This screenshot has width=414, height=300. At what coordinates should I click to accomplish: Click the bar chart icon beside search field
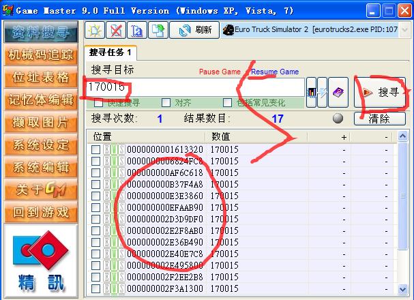(x=312, y=88)
